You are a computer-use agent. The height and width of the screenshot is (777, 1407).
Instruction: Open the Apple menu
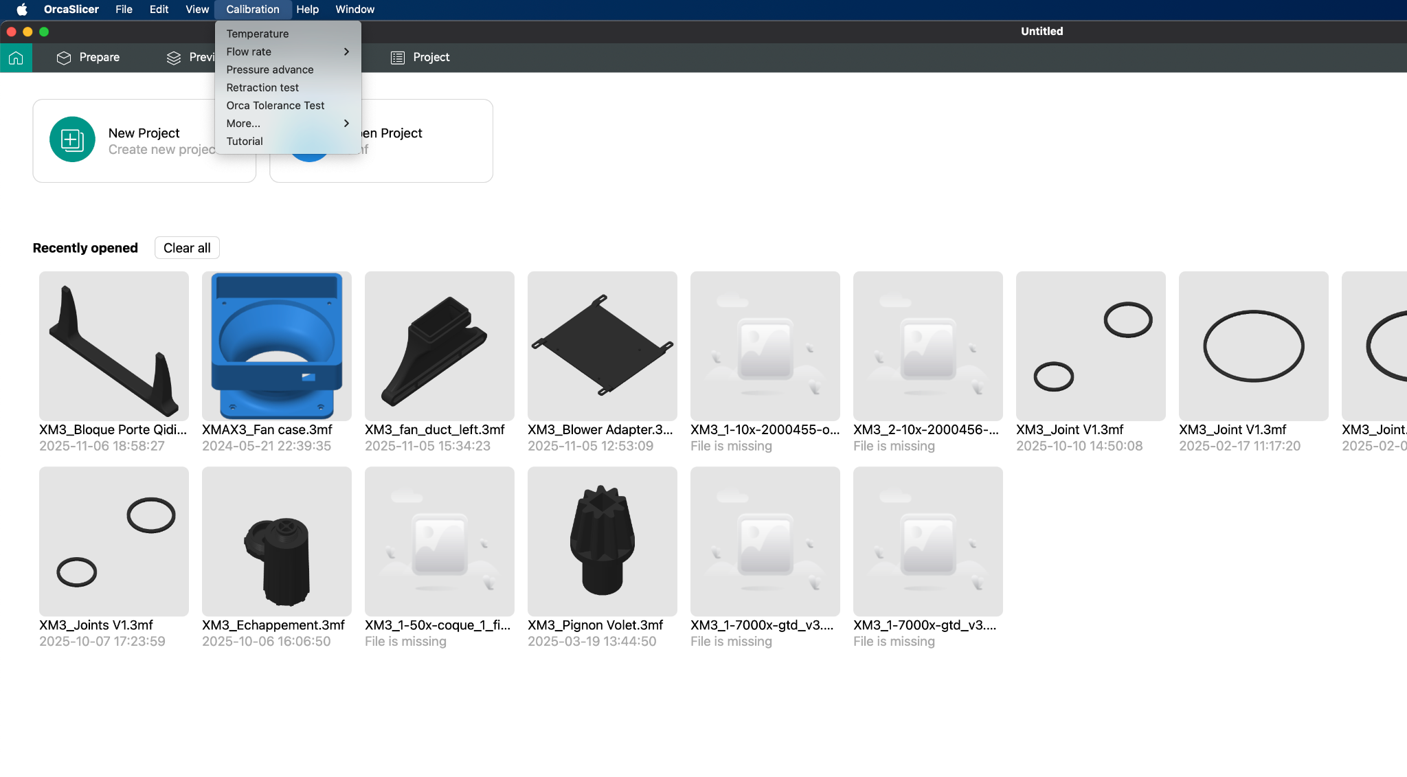pyautogui.click(x=21, y=10)
